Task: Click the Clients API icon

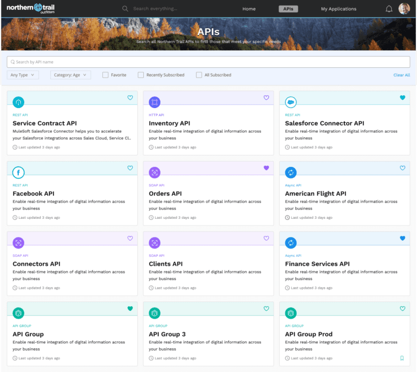Action: point(154,242)
